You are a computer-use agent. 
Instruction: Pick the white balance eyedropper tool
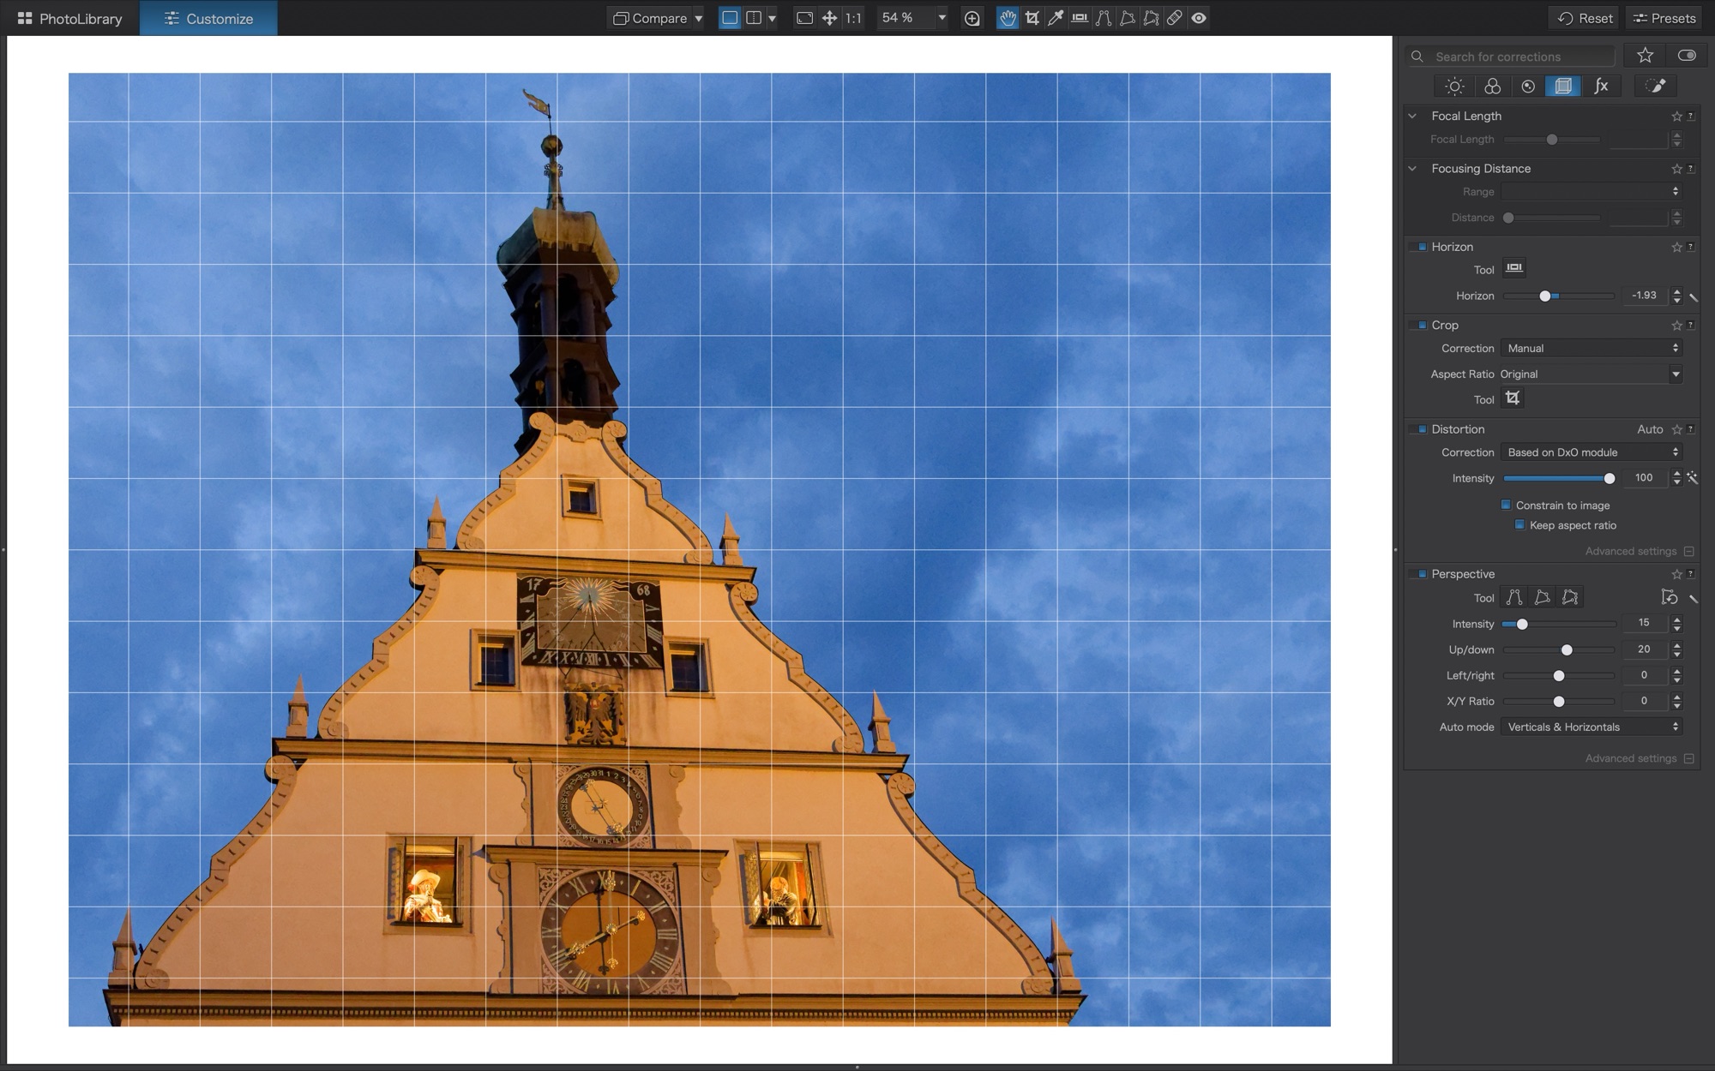1056,18
